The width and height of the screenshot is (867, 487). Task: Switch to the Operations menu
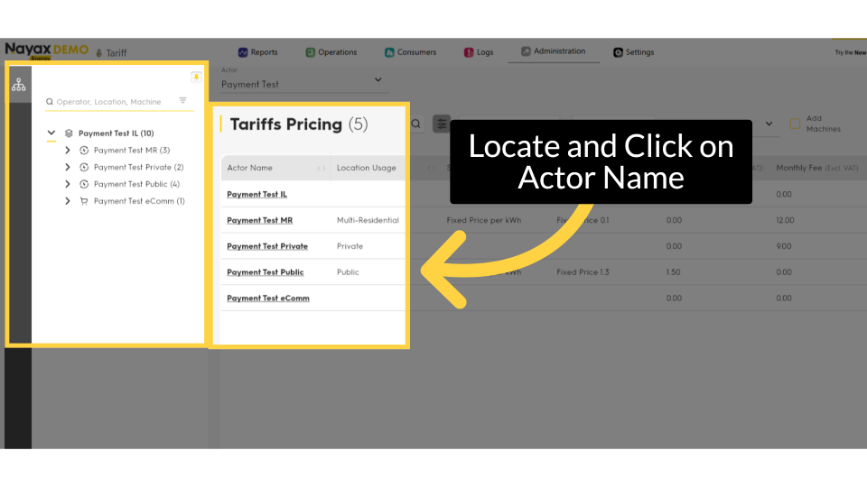[x=331, y=52]
